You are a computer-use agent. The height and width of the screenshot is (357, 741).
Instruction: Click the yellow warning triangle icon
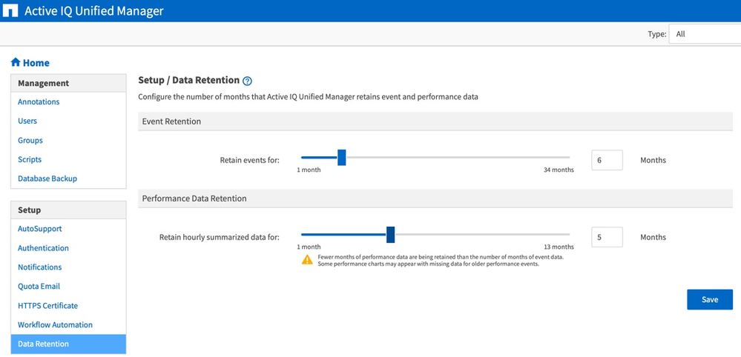pos(307,260)
